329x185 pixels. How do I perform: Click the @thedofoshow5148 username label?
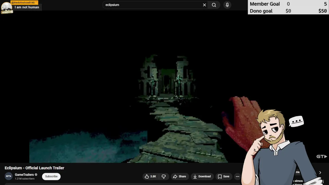24,3
